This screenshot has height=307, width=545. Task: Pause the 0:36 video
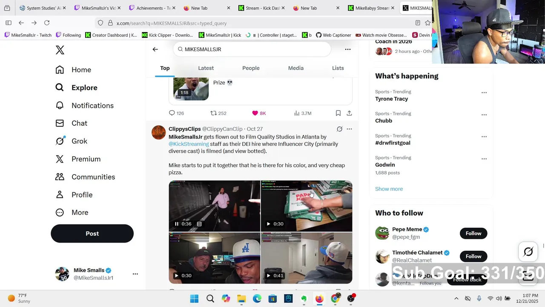tap(177, 224)
